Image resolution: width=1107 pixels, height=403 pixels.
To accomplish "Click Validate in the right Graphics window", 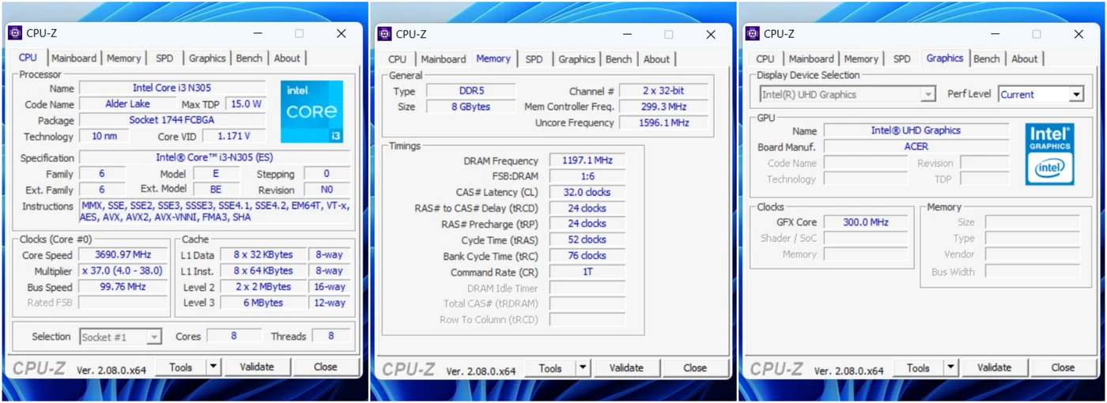I will pyautogui.click(x=994, y=367).
